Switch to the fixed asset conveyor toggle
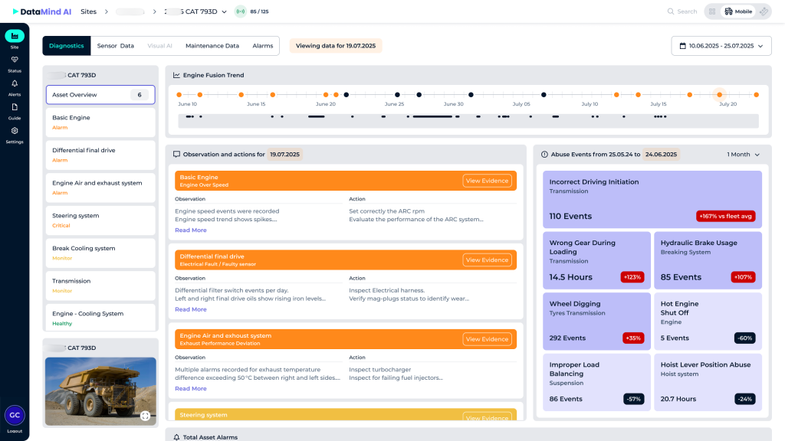Screen dimensions: 785x441 click(x=764, y=11)
